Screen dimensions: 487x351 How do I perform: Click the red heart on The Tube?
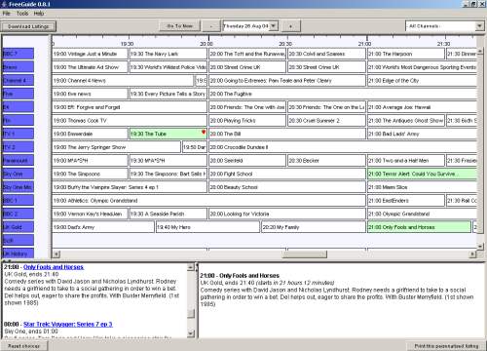click(x=204, y=132)
